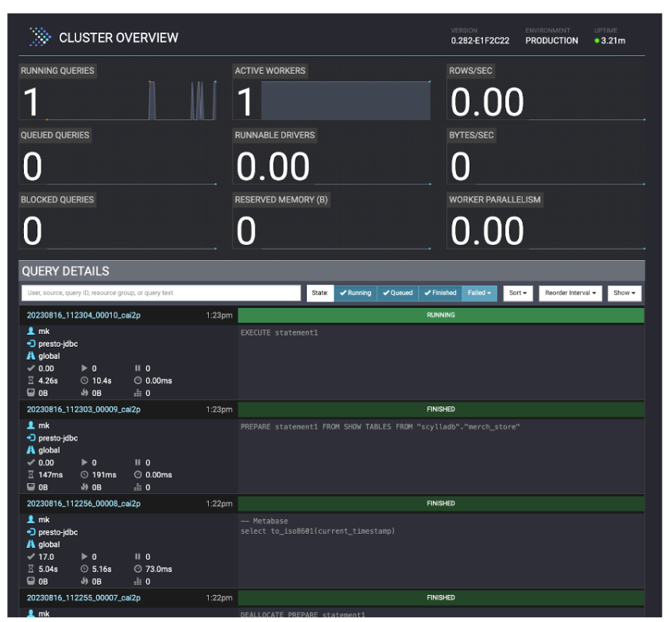Click the Presto logo icon in header
This screenshot has height=622, width=669.
(41, 37)
